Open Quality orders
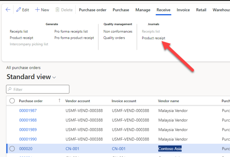The image size is (230, 157). pos(114,38)
